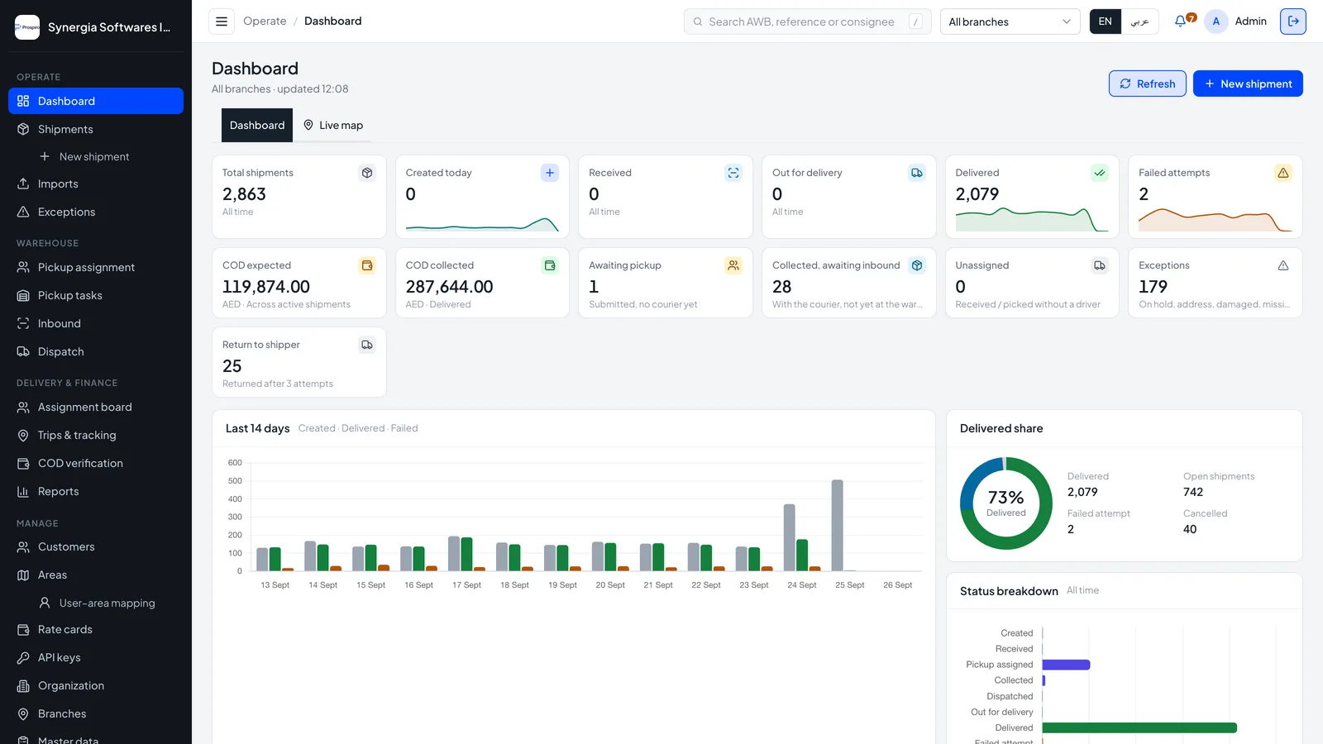
Task: Click the Return to shipper truck icon
Action: (367, 345)
